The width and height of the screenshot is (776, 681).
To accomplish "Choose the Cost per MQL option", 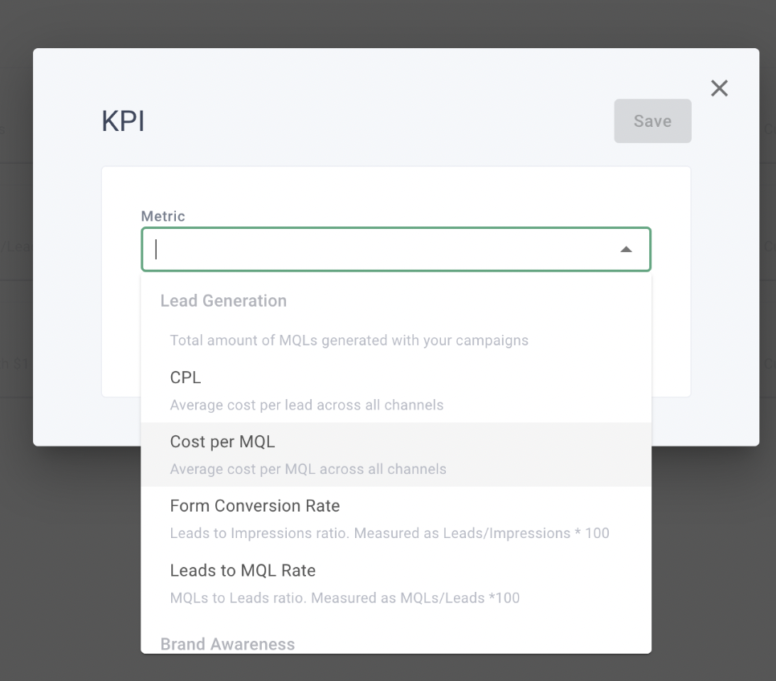I will tap(223, 442).
